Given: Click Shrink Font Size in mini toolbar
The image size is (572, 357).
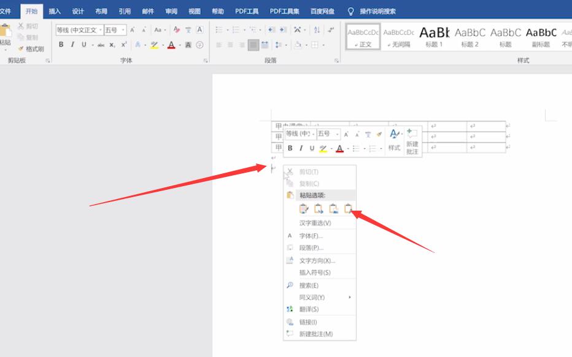Looking at the screenshot, I should (357, 134).
